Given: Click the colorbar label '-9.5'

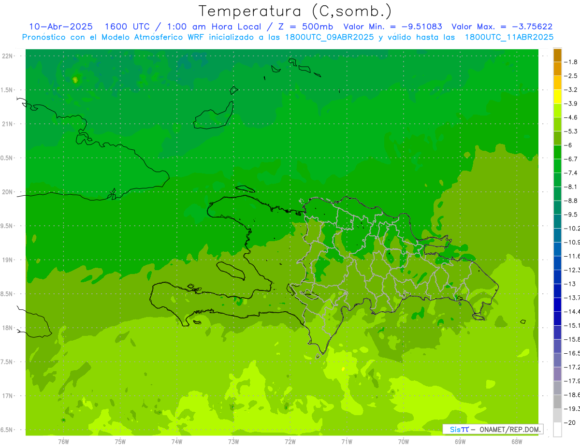Looking at the screenshot, I should (x=572, y=214).
